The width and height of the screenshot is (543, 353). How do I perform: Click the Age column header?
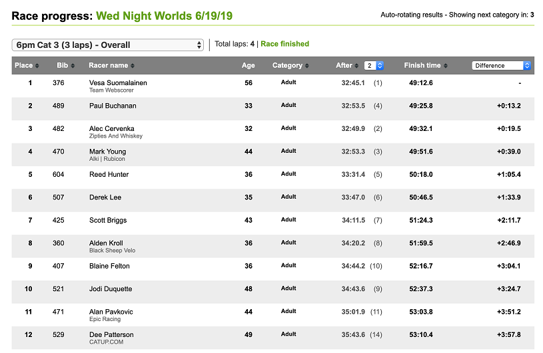coord(248,65)
